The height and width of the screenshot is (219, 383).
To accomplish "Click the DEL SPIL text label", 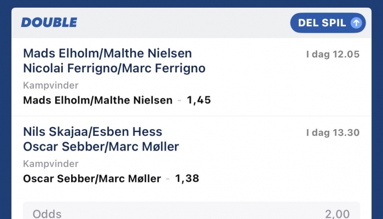I will pyautogui.click(x=322, y=23).
